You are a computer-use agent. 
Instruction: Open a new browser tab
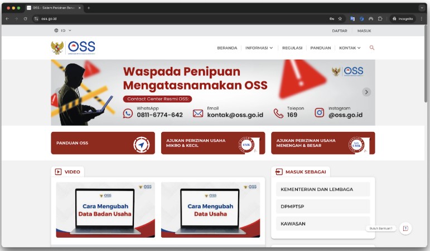(x=89, y=8)
